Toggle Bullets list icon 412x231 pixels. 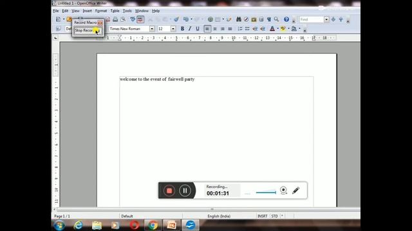click(247, 28)
